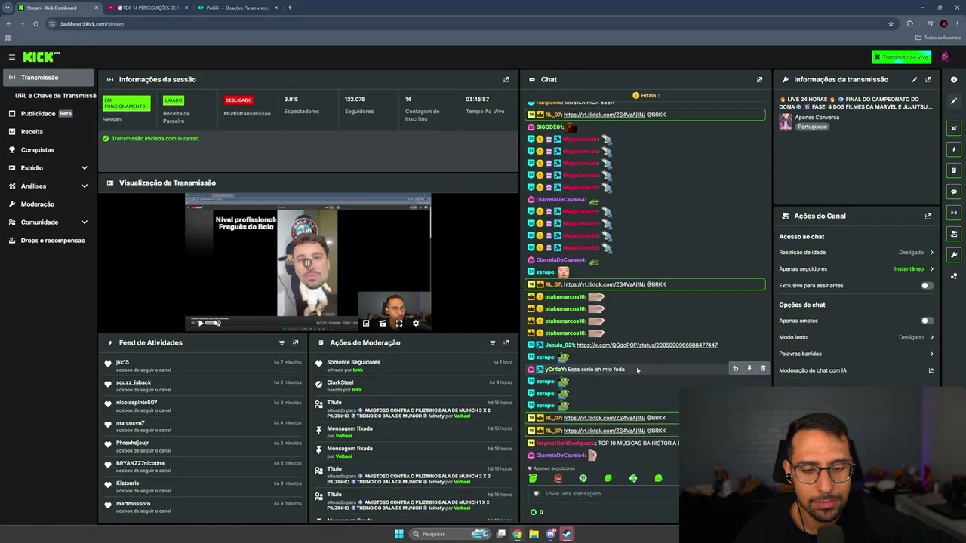Image resolution: width=966 pixels, height=543 pixels.
Task: Go to Receita in the sidebar
Action: pos(48,132)
